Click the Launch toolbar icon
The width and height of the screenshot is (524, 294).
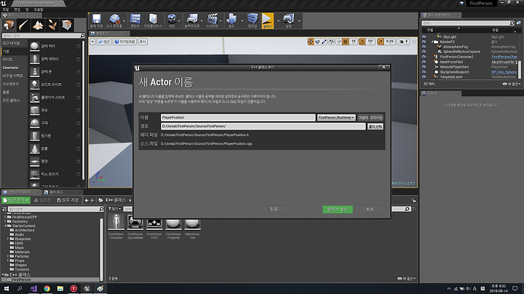coord(288,20)
